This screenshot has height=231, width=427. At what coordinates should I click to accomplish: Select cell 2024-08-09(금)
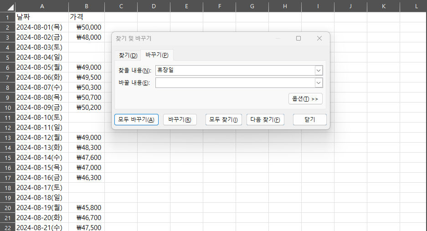coord(42,108)
